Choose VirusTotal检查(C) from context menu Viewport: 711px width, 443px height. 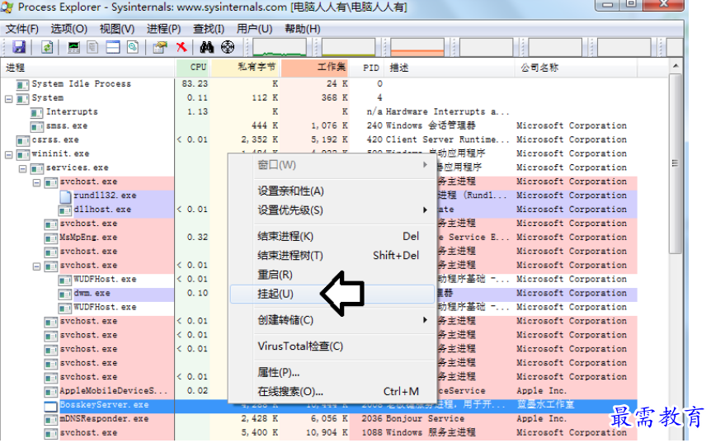click(x=332, y=346)
